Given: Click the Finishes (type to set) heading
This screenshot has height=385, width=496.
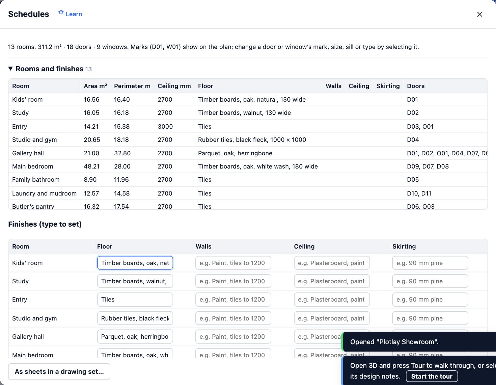Looking at the screenshot, I should (x=45, y=224).
